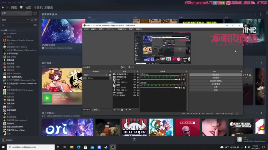Click the Task View icon on the taskbar
This screenshot has height=150, width=268.
[x=65, y=147]
